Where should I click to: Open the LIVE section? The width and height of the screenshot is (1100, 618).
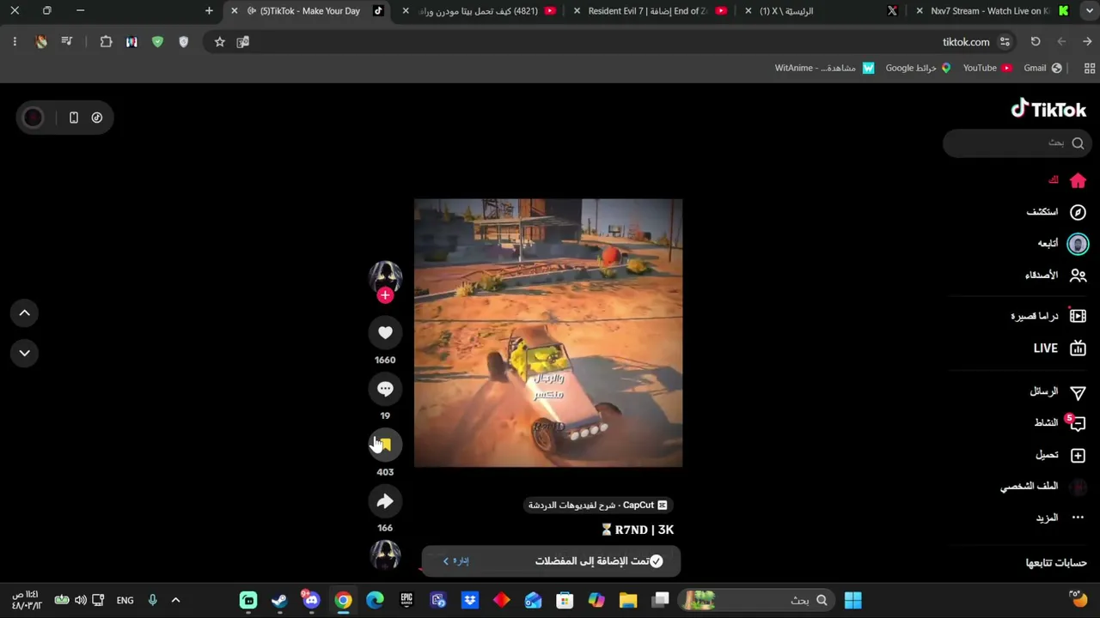[1060, 348]
